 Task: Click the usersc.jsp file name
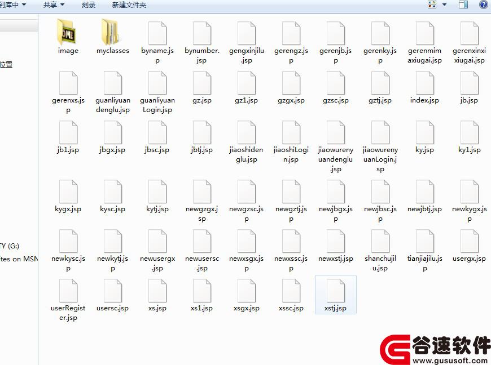(113, 309)
